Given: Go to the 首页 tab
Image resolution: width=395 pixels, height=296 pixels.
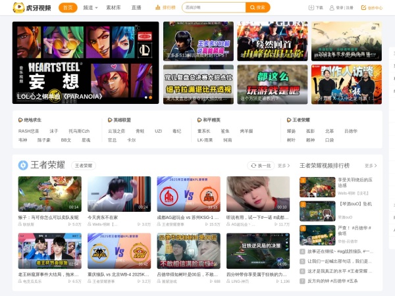Looking at the screenshot, I should pyautogui.click(x=68, y=8).
